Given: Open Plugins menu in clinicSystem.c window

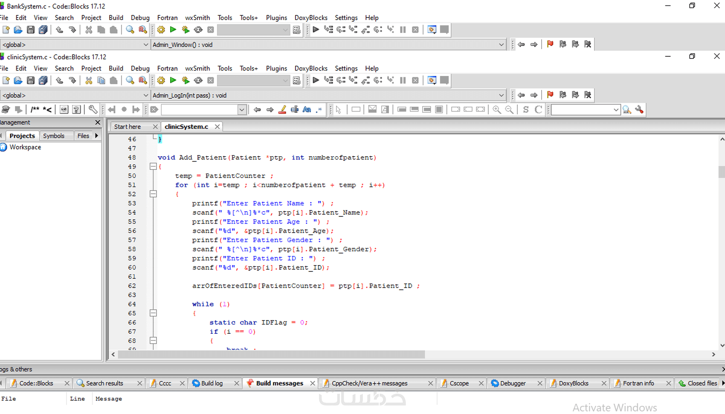Looking at the screenshot, I should (276, 68).
